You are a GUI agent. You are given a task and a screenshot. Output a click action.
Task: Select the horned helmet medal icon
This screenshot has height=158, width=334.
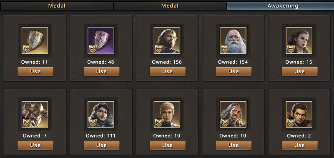click(x=35, y=114)
